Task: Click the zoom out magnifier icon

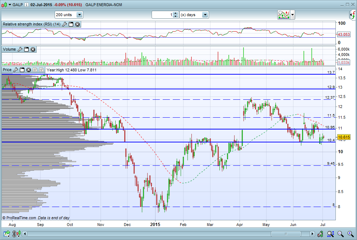Action: 340,234
